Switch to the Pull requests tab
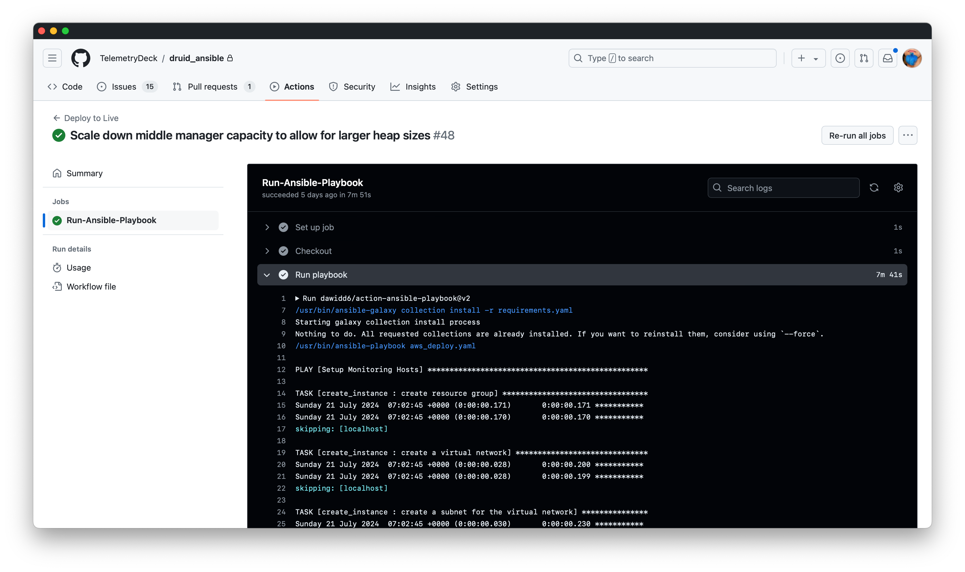Viewport: 965px width, 572px height. coord(212,87)
